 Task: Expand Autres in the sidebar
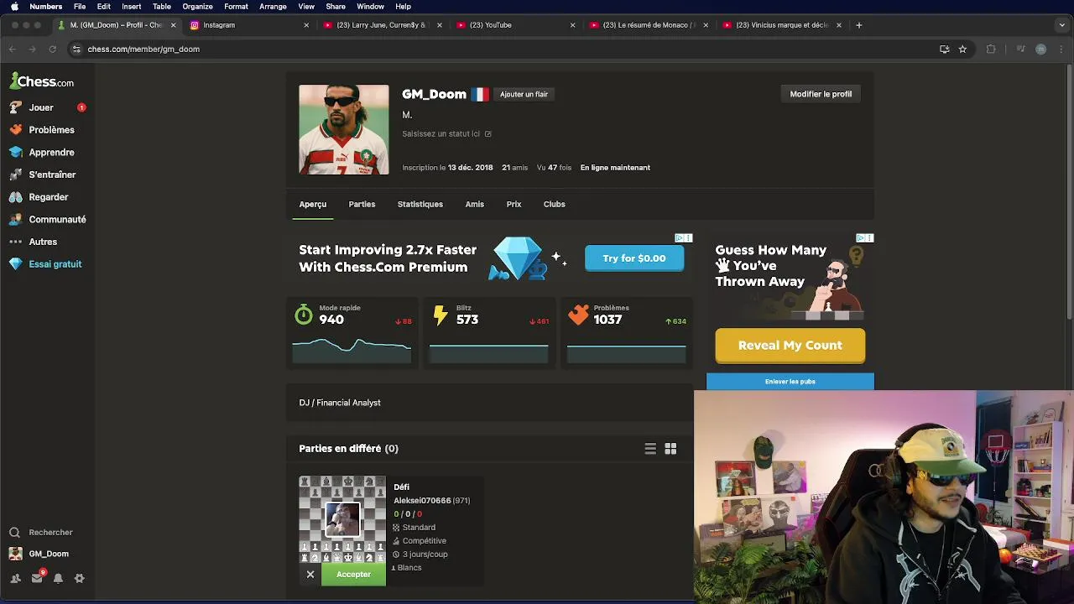(x=43, y=242)
